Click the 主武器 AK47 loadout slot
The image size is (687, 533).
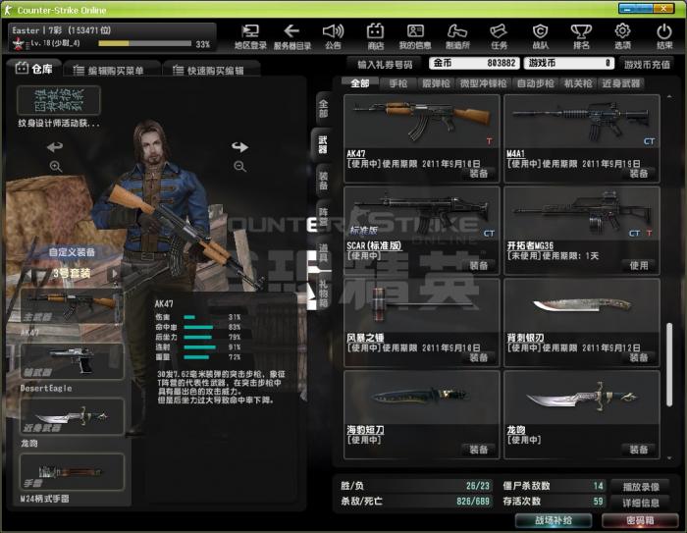coord(72,306)
